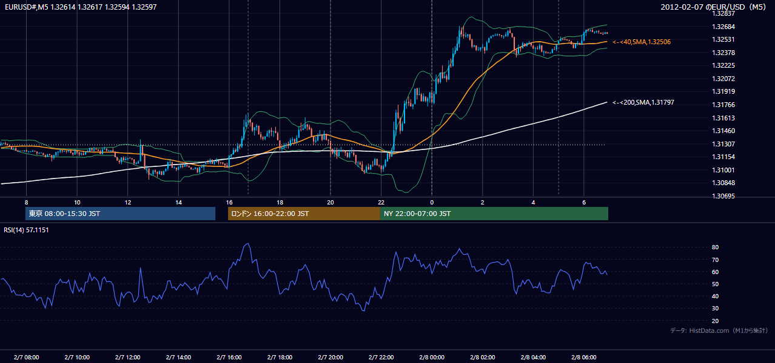Click hour tick 18 under price chart

click(x=280, y=202)
